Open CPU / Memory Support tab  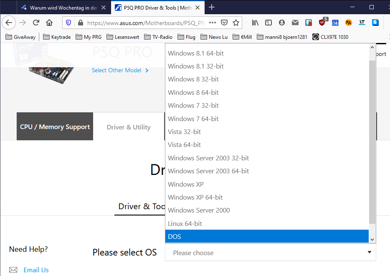tap(55, 127)
